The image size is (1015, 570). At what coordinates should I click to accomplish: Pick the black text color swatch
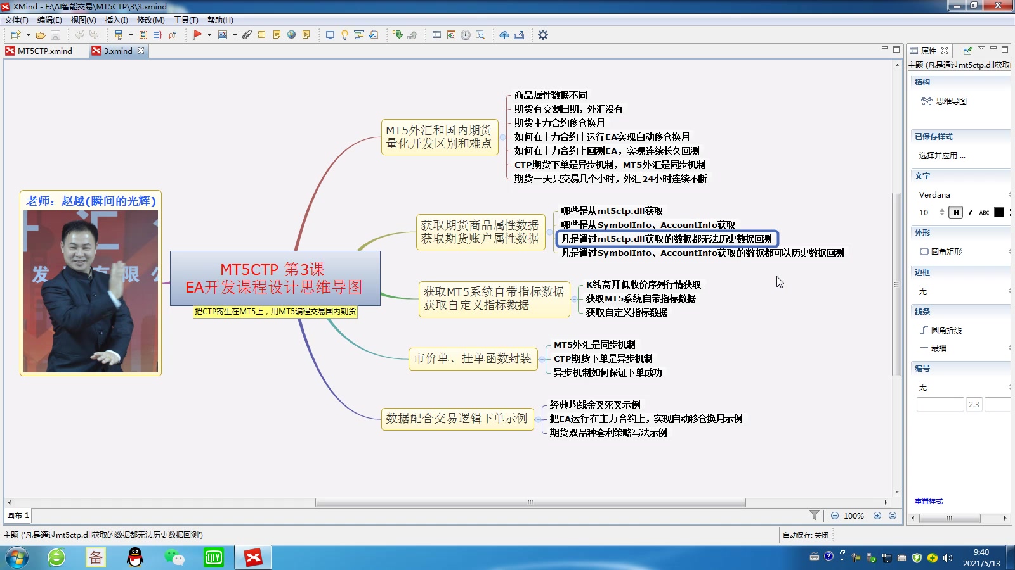pyautogui.click(x=999, y=212)
